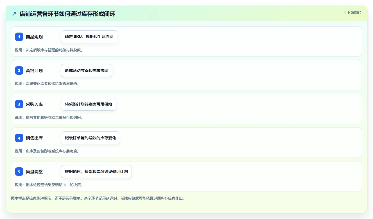Screen dimensions: 373x219
Task: Click the heading 店铺运营各环节如何通过库存形成闭环
Action: click(67, 14)
